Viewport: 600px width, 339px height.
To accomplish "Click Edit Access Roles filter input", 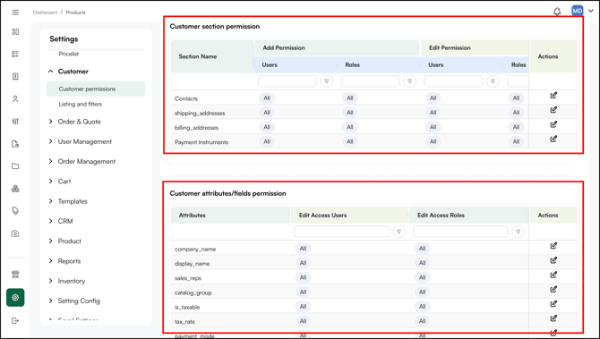I will tap(460, 232).
